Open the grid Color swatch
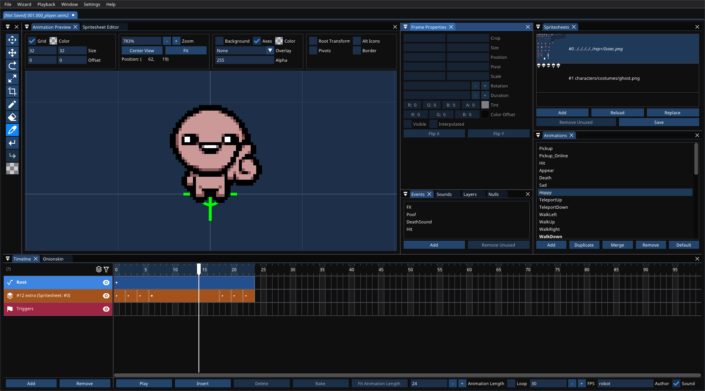This screenshot has width=705, height=391. (53, 41)
